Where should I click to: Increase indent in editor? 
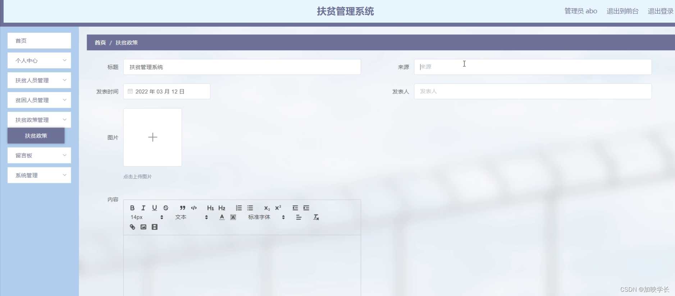pos(306,208)
